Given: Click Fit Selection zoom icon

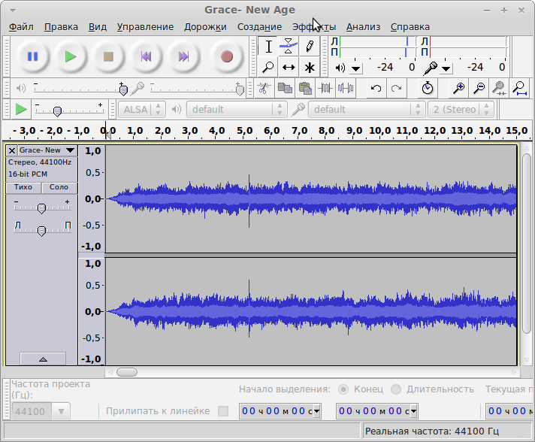Looking at the screenshot, I should coord(499,89).
